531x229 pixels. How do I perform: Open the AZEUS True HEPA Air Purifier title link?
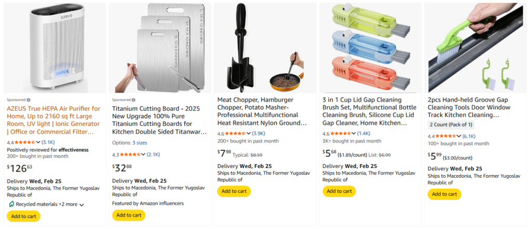53,120
